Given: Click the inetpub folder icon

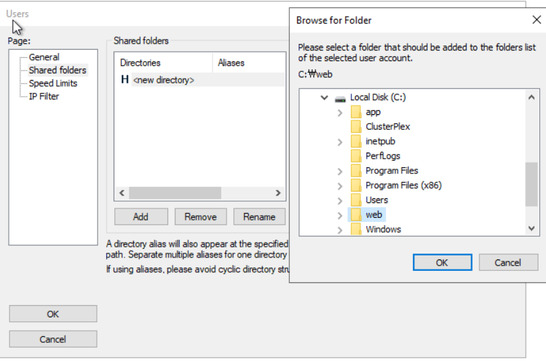Looking at the screenshot, I should (356, 141).
